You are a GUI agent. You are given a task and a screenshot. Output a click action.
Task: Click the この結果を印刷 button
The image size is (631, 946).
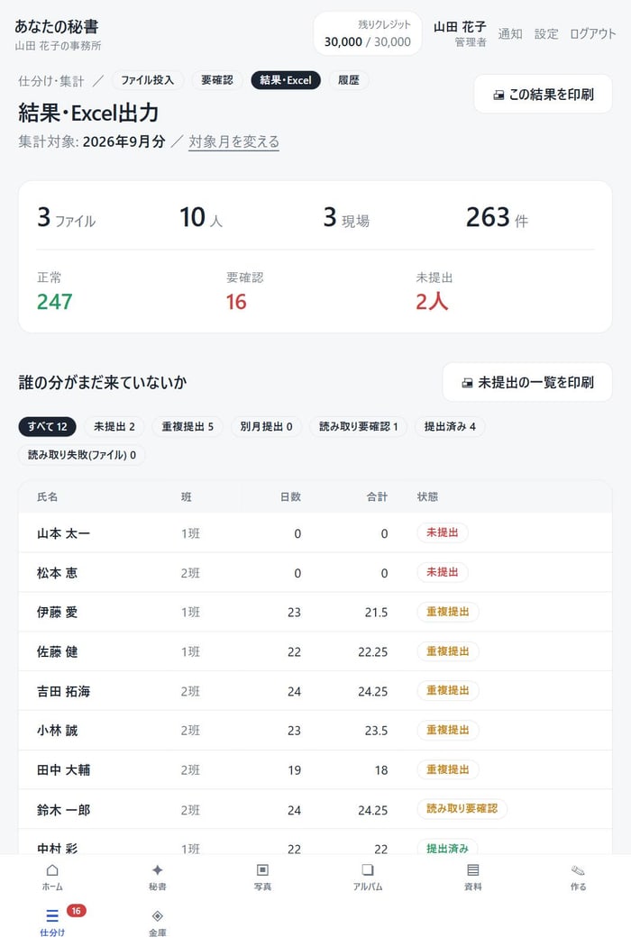[543, 94]
